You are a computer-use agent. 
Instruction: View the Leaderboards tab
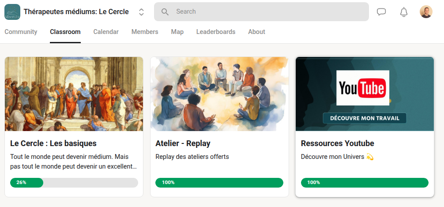pos(216,32)
